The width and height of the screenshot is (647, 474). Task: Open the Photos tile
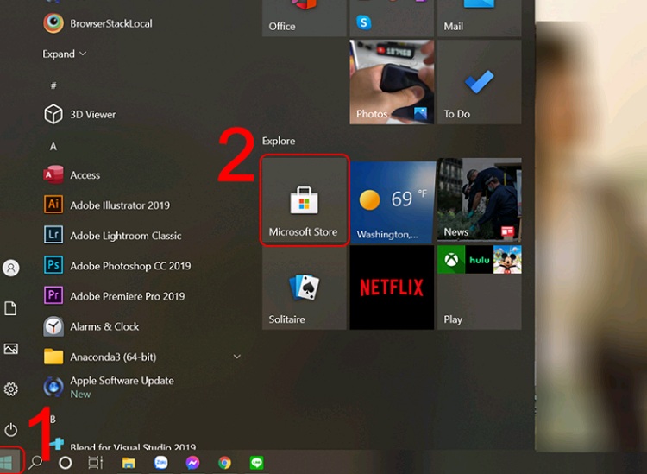[392, 82]
